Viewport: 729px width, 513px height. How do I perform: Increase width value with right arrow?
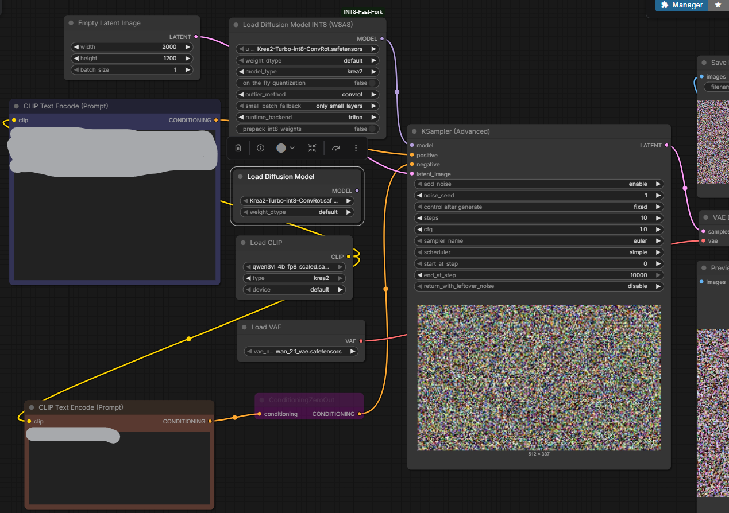tap(187, 47)
